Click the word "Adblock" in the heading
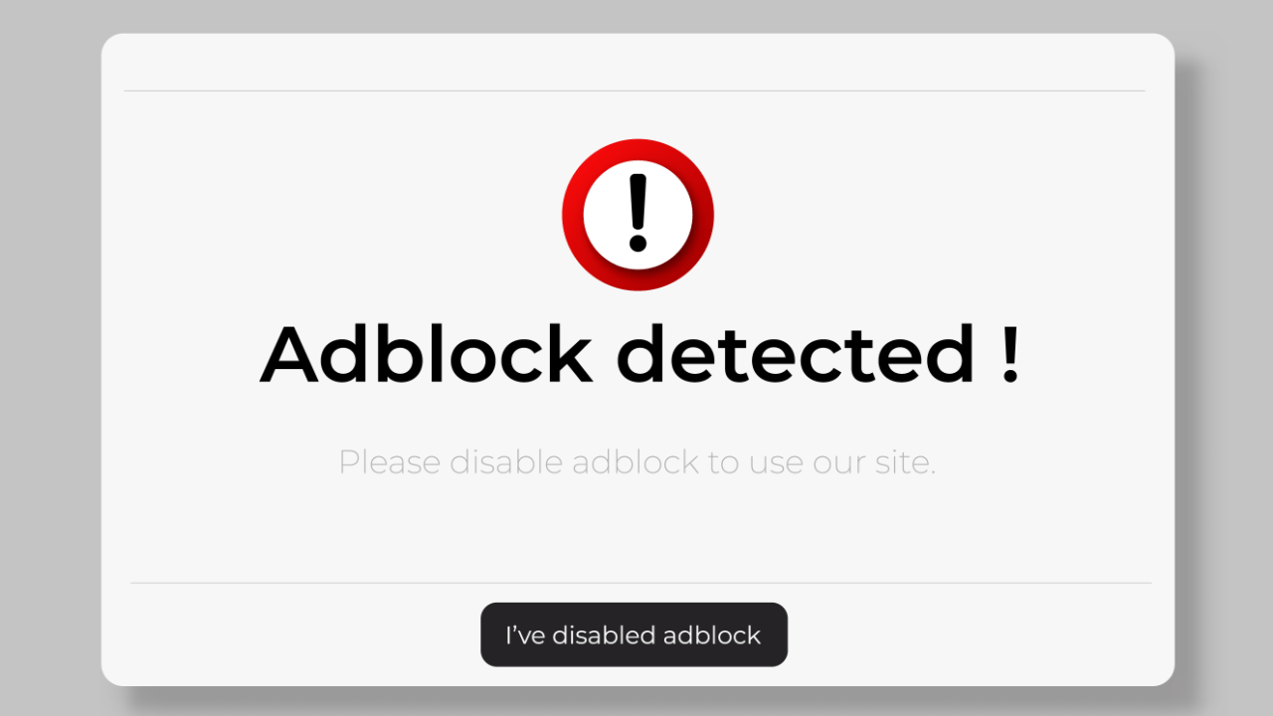 426,355
